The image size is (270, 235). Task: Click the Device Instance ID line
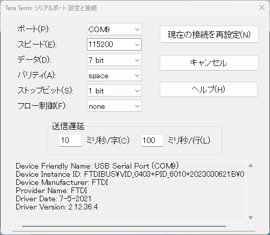130,174
